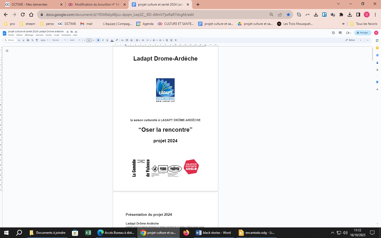Open Google Calendar side panel icon

click(x=377, y=40)
